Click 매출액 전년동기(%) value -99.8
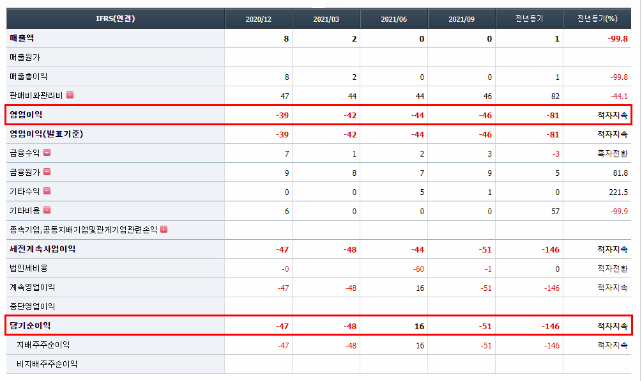Screen dimensions: 642x381 coord(618,39)
